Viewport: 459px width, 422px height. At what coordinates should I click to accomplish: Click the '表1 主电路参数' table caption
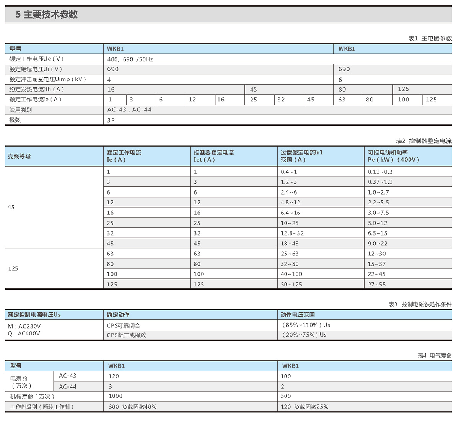pos(430,38)
